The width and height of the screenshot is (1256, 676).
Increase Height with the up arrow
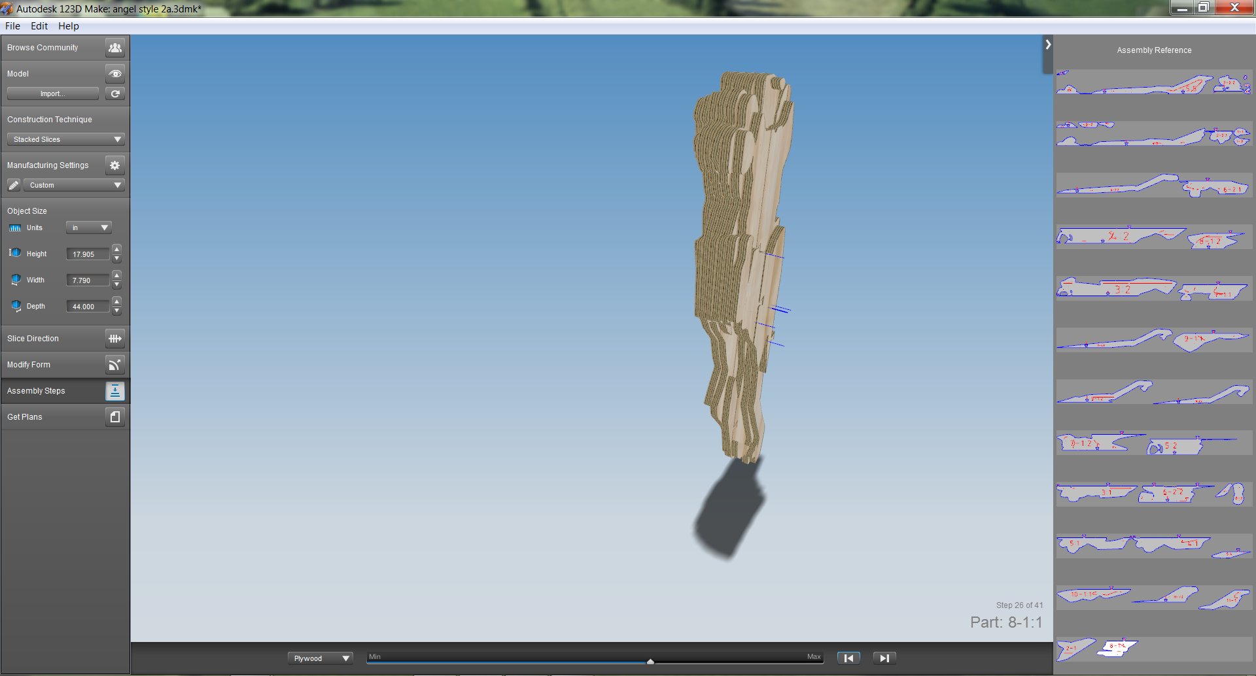point(116,249)
